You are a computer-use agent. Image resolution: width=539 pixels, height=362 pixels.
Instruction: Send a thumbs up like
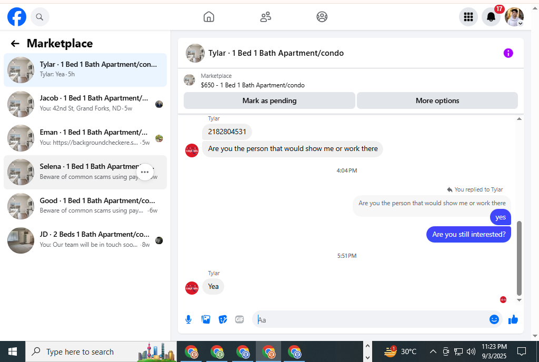(x=513, y=319)
